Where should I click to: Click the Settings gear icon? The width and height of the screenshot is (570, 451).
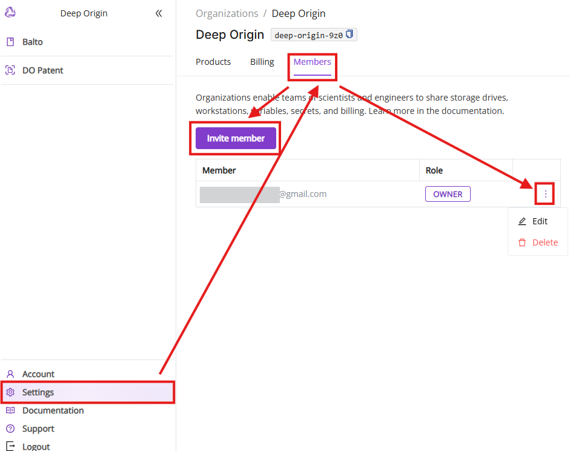(10, 392)
